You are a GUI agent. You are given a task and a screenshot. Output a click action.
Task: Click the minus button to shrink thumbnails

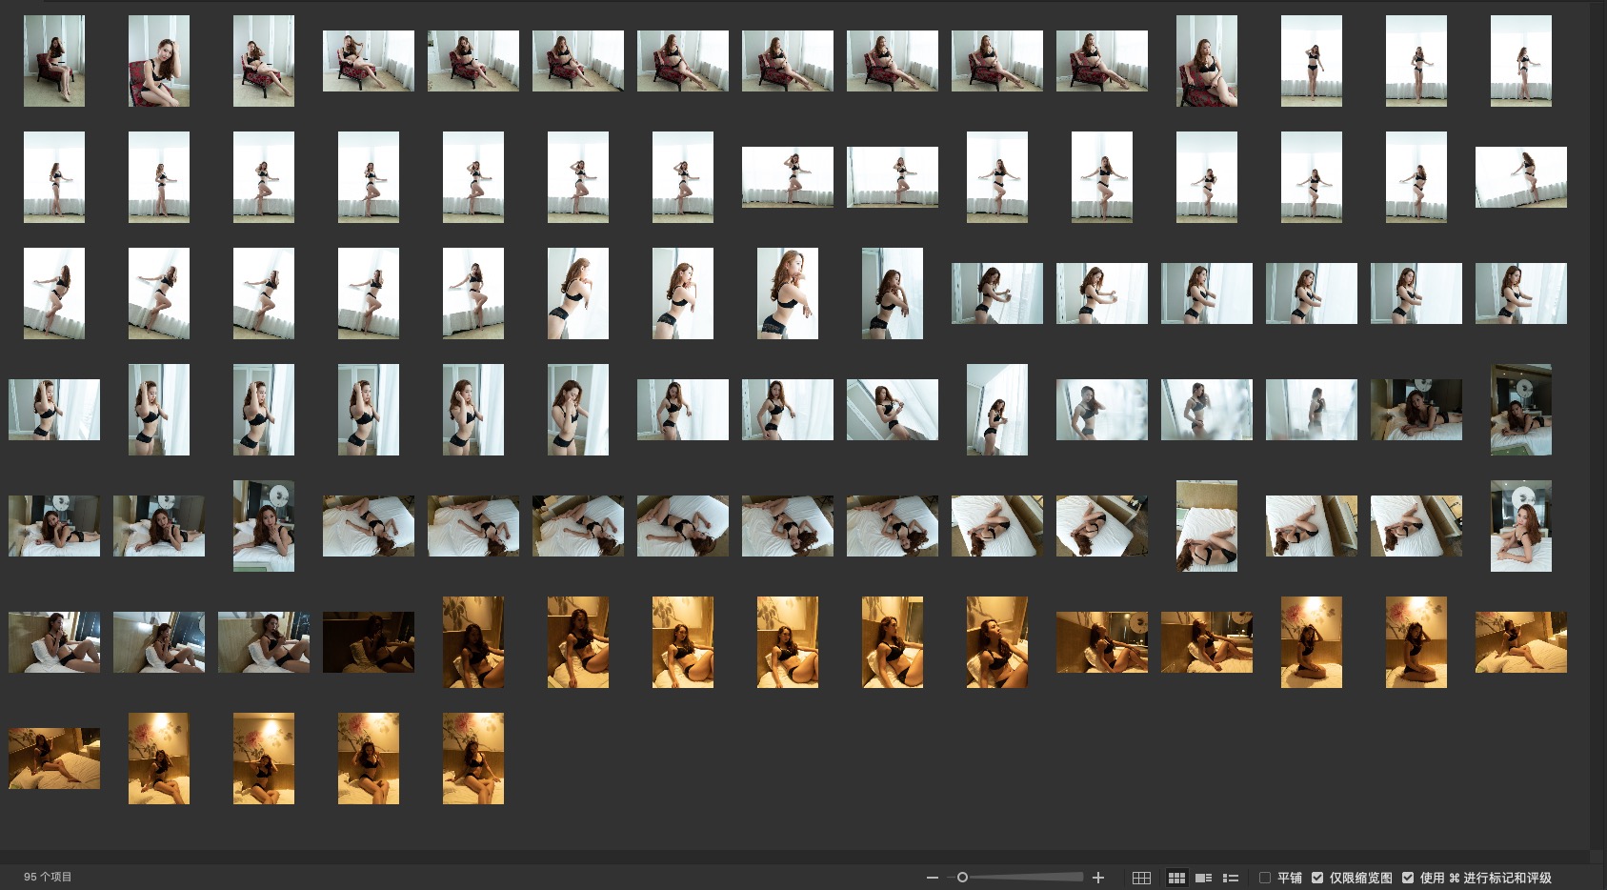point(932,878)
